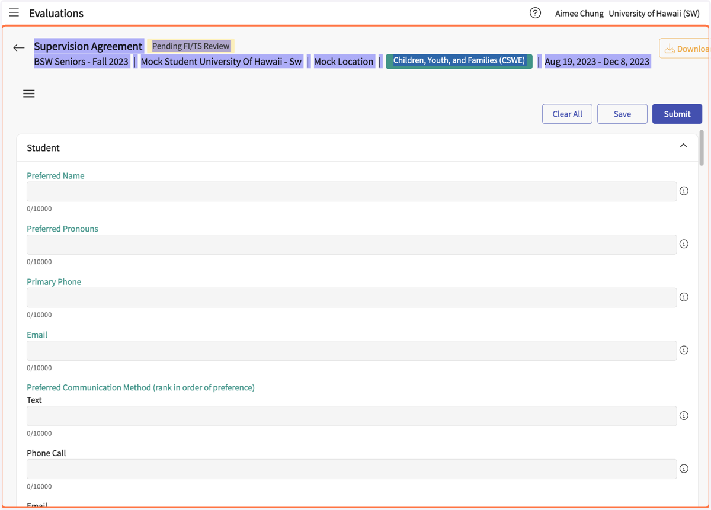Click the Download button
Screen dimensions: 711x510
[684, 49]
